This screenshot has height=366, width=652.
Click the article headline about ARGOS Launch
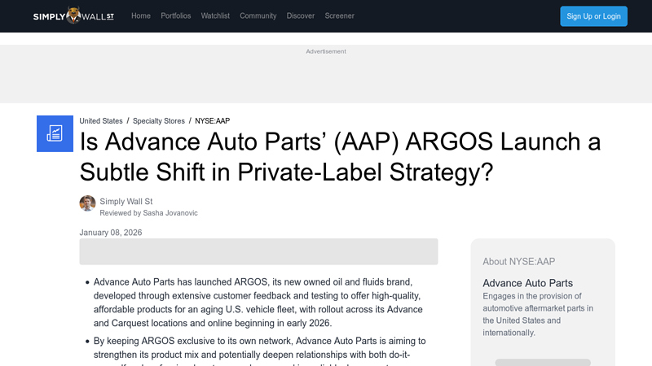coord(340,156)
